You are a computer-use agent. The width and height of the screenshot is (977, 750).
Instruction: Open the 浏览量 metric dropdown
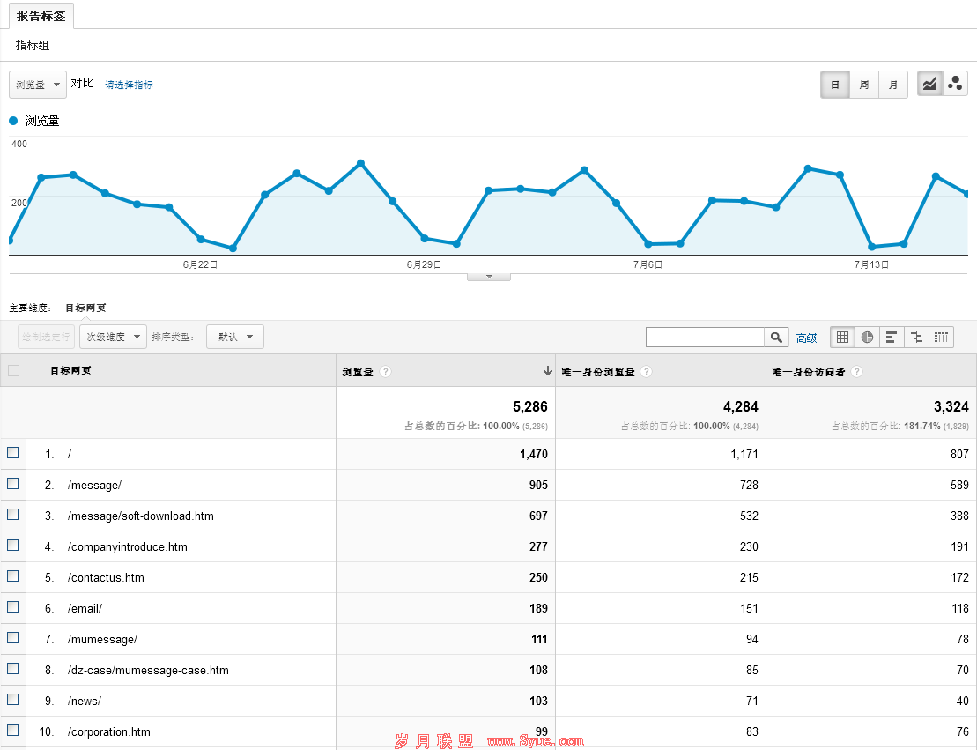click(x=37, y=84)
